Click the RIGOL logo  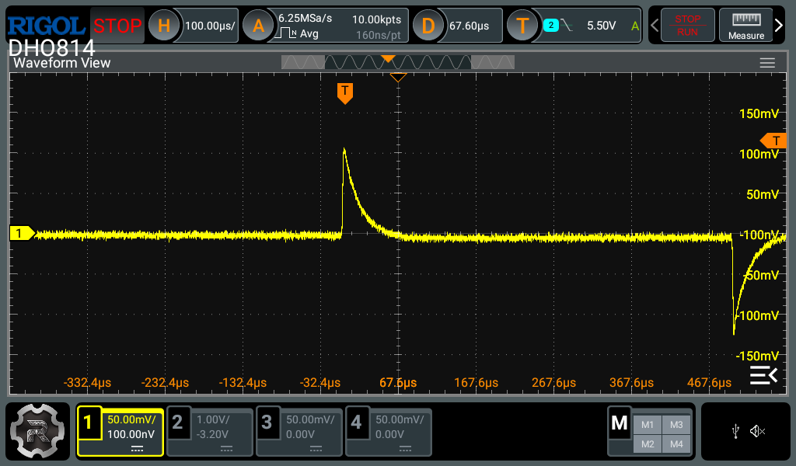click(x=46, y=25)
